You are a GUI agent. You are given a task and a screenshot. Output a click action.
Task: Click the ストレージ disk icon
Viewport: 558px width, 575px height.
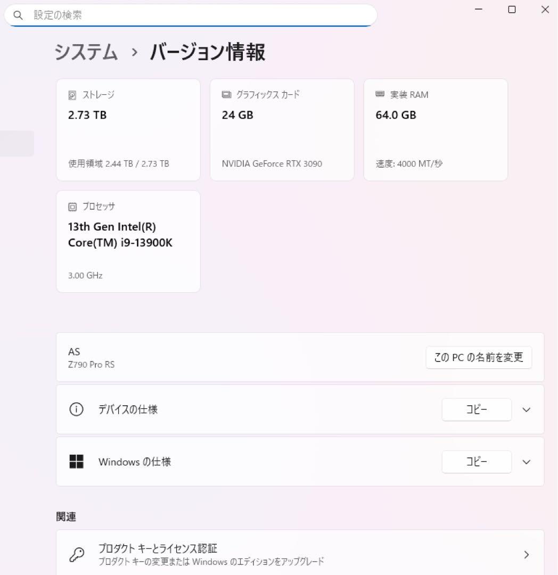72,94
